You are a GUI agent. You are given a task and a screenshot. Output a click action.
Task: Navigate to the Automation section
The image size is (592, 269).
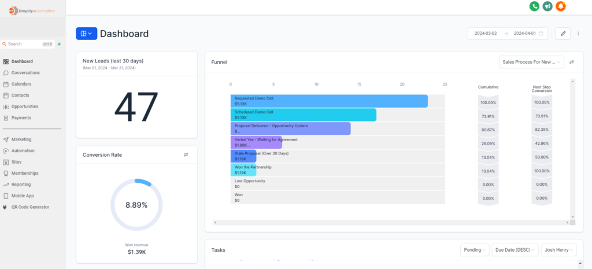tap(23, 150)
